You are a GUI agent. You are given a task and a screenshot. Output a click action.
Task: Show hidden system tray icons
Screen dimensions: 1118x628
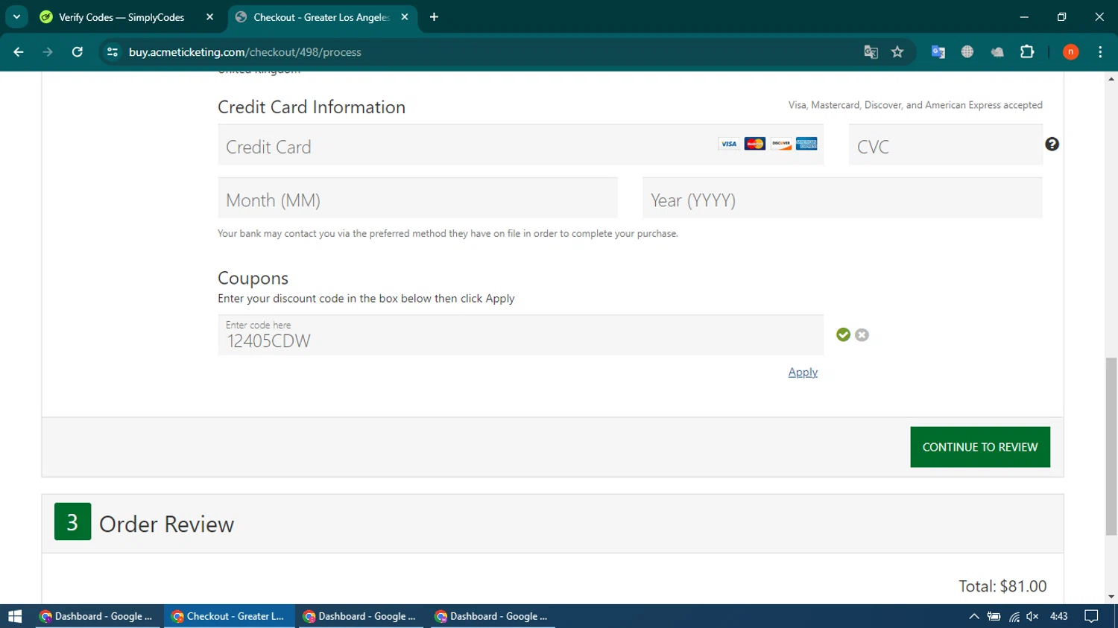tap(973, 616)
